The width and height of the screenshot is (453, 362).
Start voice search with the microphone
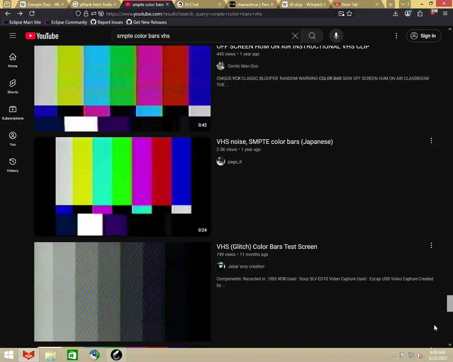pyautogui.click(x=336, y=36)
